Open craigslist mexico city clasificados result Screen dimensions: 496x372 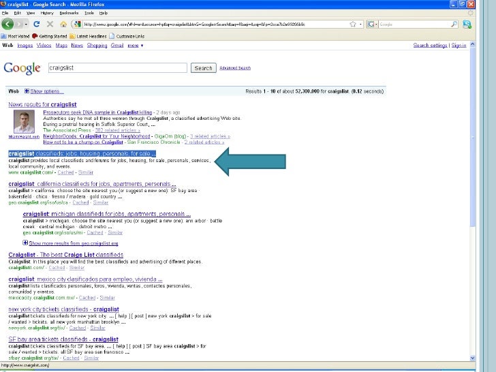pos(85,279)
